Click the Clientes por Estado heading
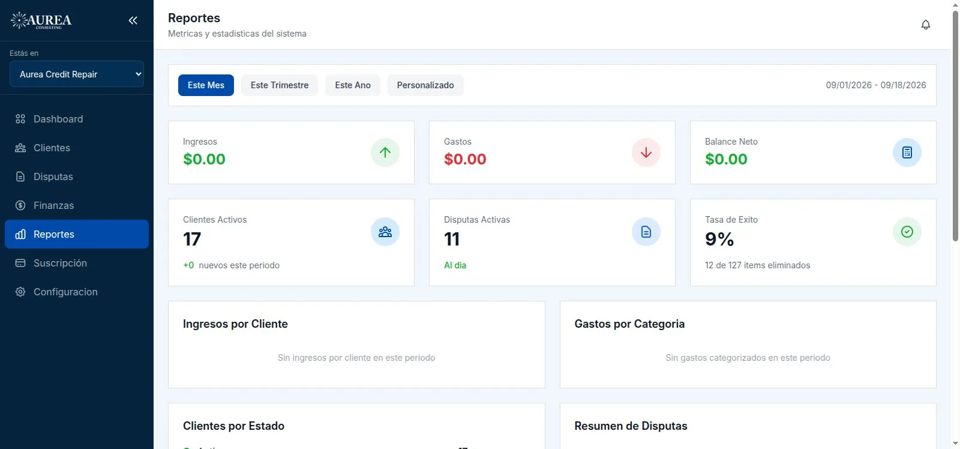Viewport: 960px width, 449px height. [x=233, y=426]
